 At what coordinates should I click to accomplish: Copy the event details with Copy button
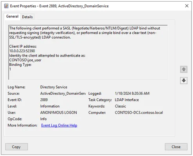tap(16, 147)
